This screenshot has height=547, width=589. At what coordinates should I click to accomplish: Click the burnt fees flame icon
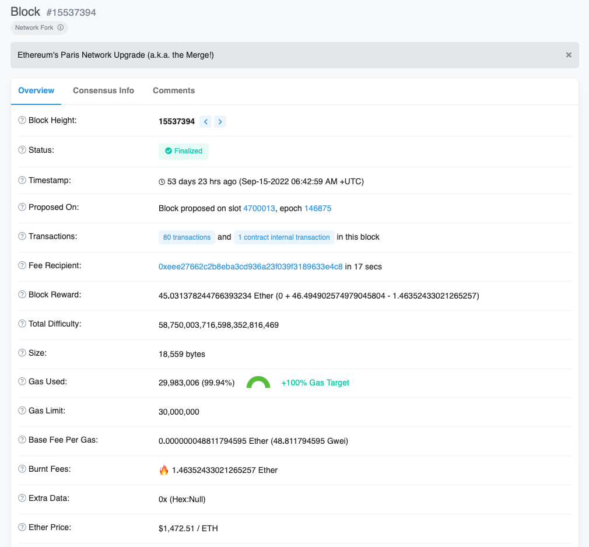164,470
